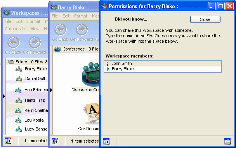Click Go Forward in the Workspaces window
The height and width of the screenshot is (148, 236).
pyautogui.click(x=35, y=45)
